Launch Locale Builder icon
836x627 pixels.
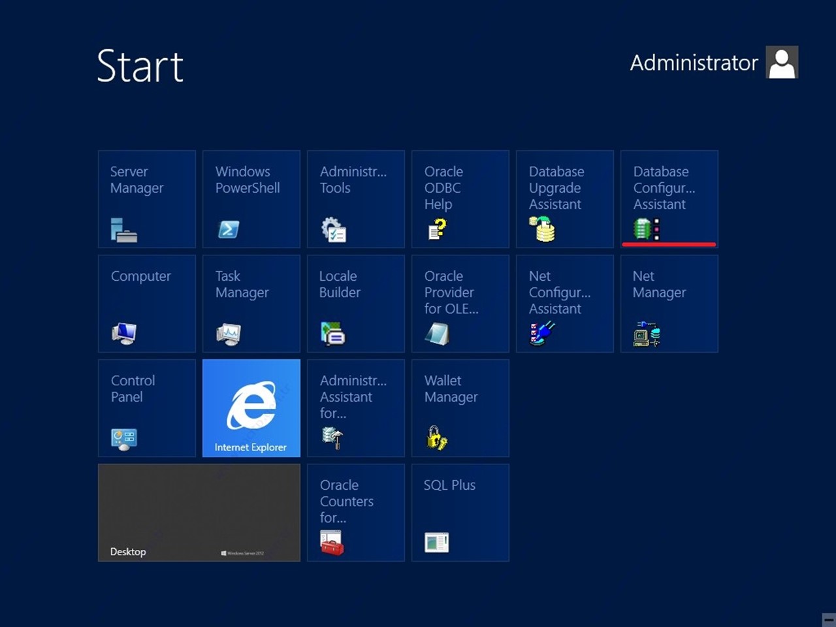[x=333, y=334]
